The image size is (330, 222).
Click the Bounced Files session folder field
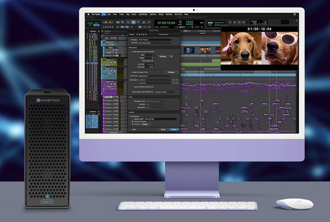[160, 119]
